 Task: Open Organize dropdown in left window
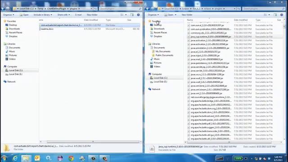[9, 15]
